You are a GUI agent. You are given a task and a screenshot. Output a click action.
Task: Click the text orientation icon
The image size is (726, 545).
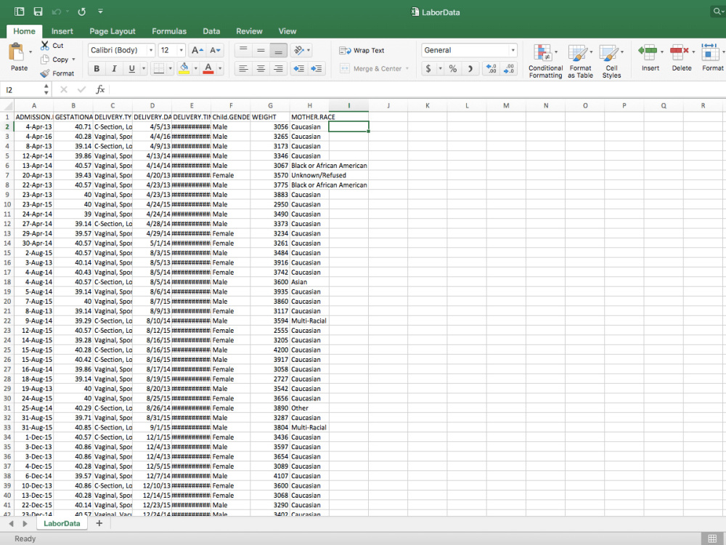[x=298, y=50]
